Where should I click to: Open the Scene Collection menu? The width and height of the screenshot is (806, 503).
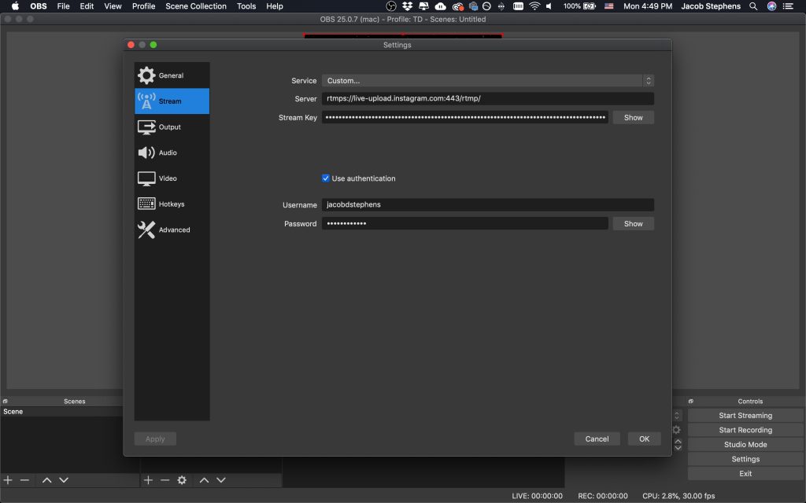[x=195, y=6]
